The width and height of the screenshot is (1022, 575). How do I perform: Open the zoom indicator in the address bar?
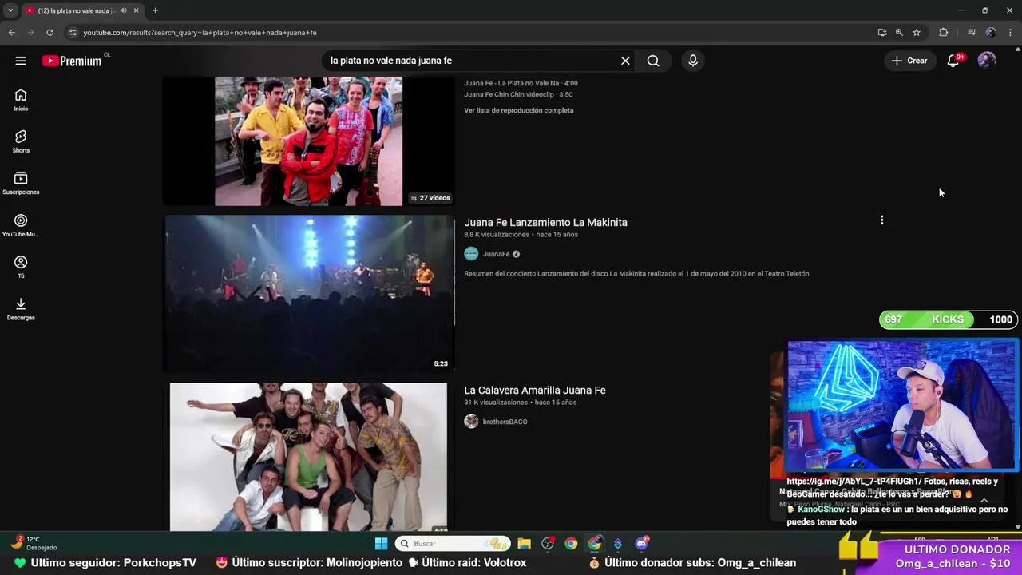pyautogui.click(x=899, y=32)
